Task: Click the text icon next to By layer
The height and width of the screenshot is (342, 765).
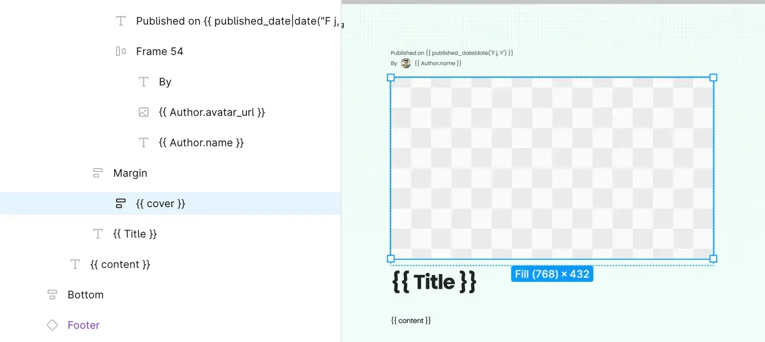Action: coord(143,82)
